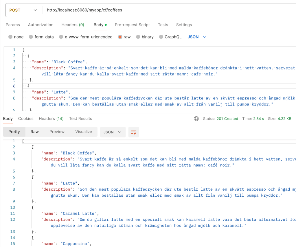296x247 pixels.
Task: Switch to the Params tab
Action: [13, 25]
